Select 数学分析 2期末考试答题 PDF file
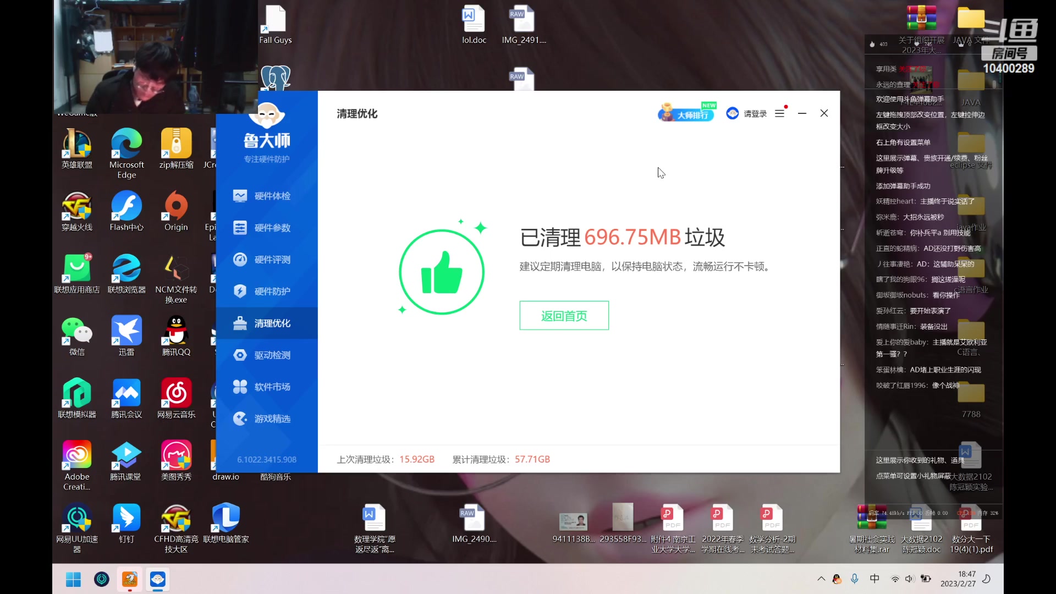Image resolution: width=1056 pixels, height=594 pixels. 772,528
